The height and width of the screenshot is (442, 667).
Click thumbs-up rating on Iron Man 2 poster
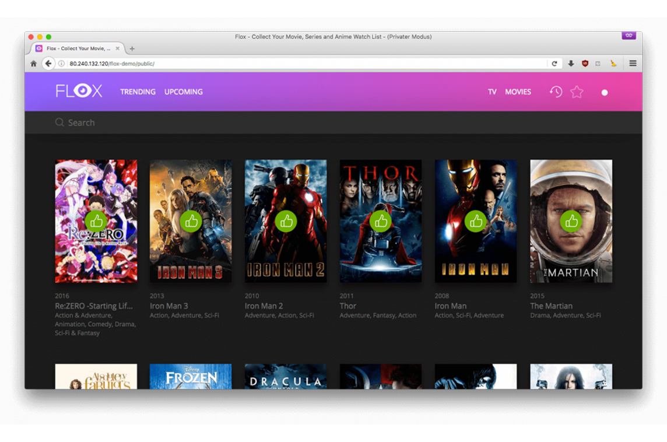pyautogui.click(x=286, y=221)
